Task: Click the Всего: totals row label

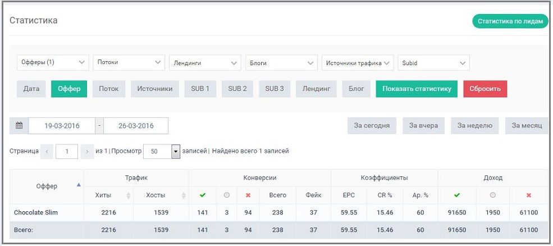Action: point(23,230)
